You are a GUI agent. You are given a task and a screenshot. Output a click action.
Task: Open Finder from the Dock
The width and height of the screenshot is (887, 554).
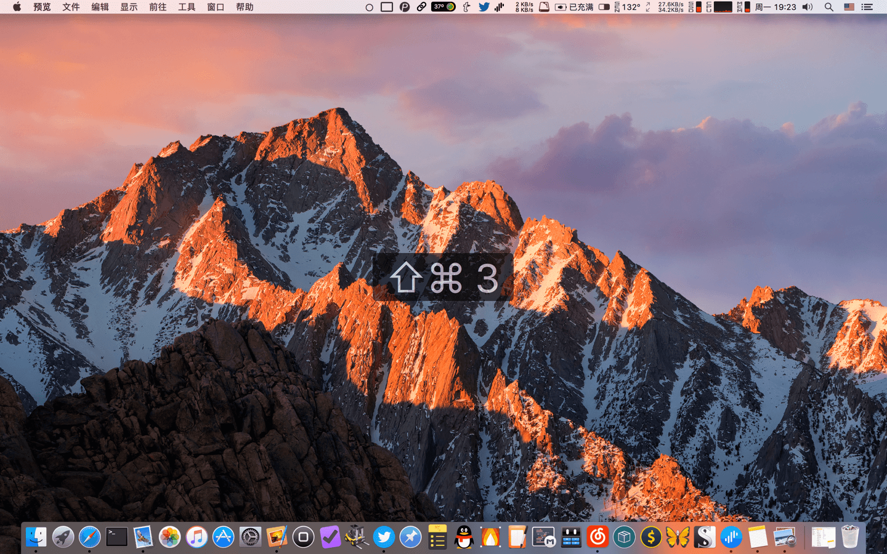(x=36, y=537)
